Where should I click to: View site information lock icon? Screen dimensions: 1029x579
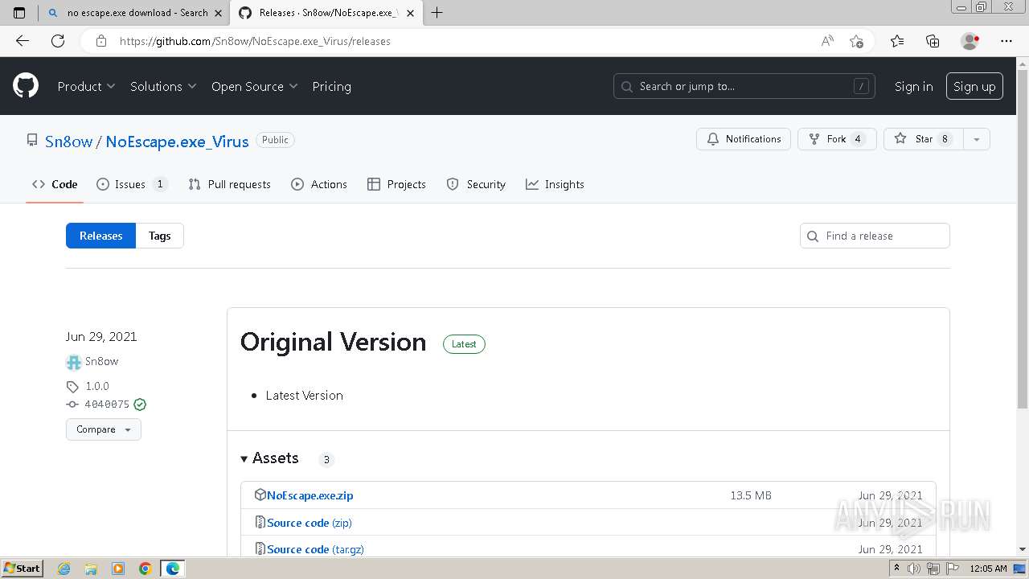(100, 41)
